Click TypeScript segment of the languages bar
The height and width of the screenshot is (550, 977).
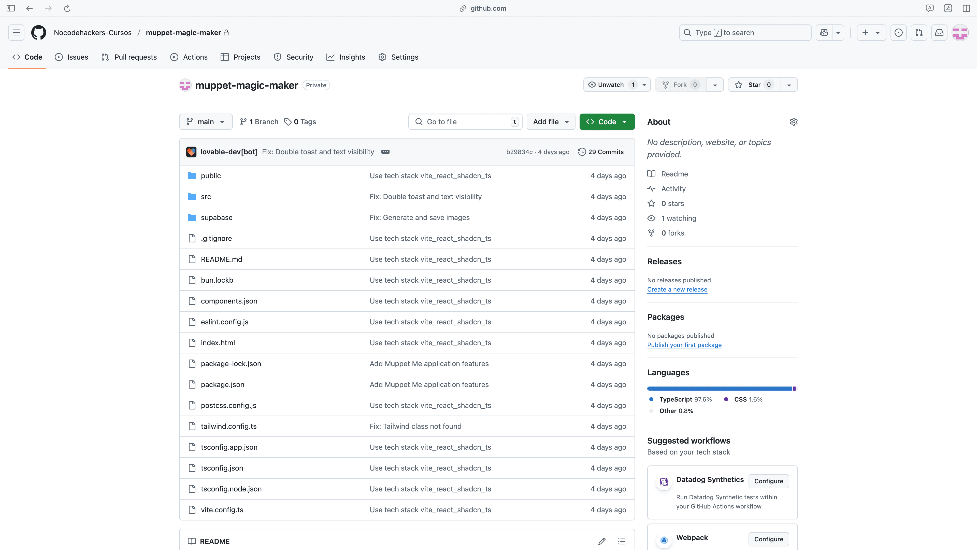[x=720, y=389]
